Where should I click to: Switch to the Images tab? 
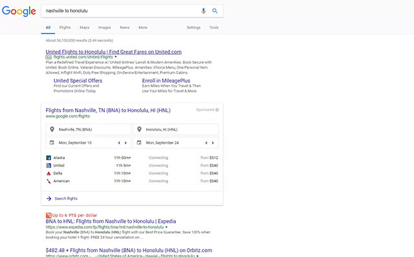point(105,27)
